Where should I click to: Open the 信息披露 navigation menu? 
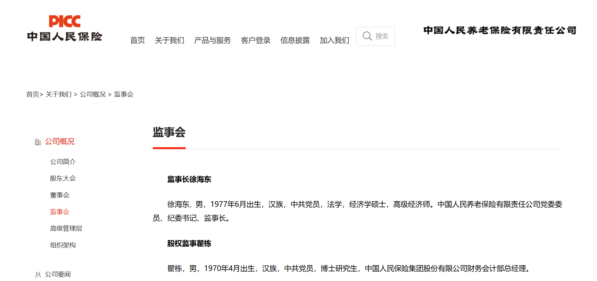(x=295, y=40)
